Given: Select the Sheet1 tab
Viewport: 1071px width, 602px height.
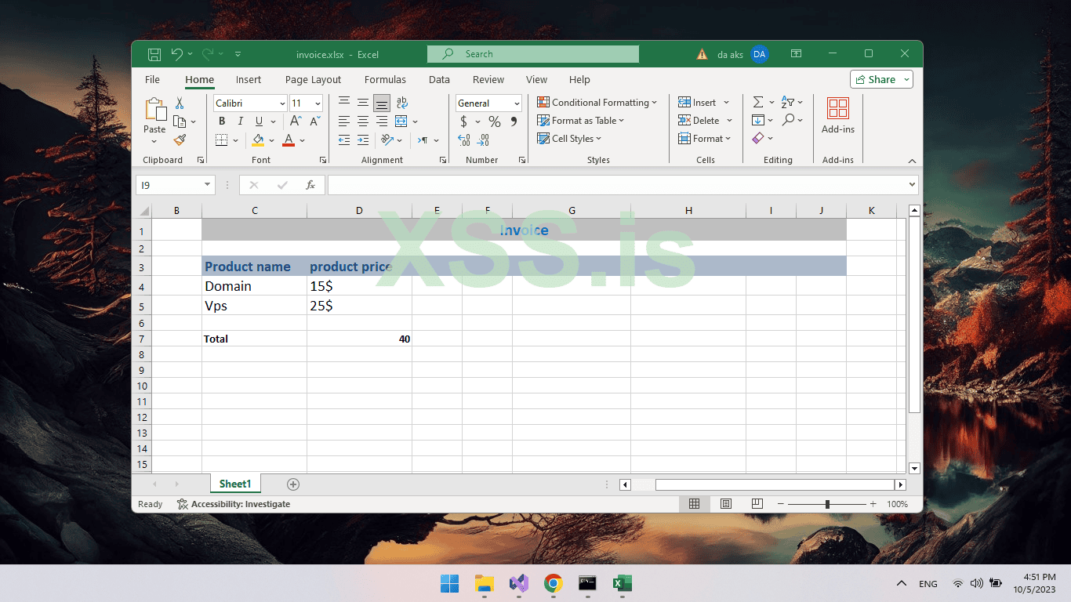Looking at the screenshot, I should [x=234, y=484].
